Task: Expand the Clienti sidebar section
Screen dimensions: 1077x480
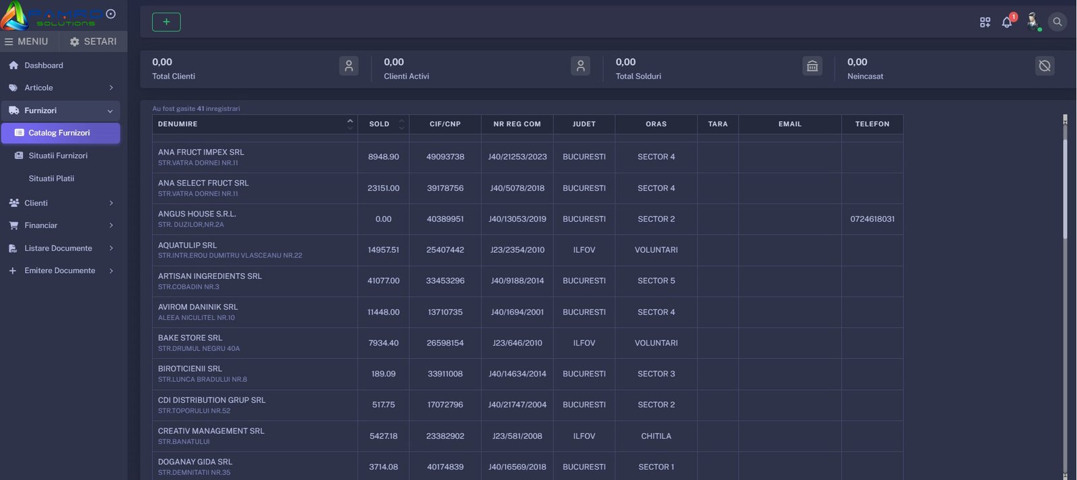Action: (x=61, y=203)
